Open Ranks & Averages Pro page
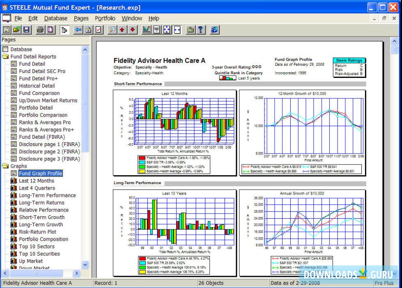The width and height of the screenshot is (402, 288). [45, 122]
